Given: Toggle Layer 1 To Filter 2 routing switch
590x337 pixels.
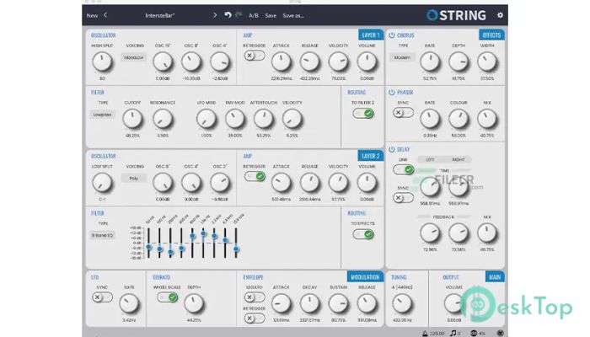Looking at the screenshot, I should coord(363,113).
